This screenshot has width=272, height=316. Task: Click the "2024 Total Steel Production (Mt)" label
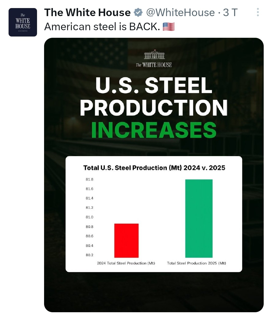tap(126, 263)
